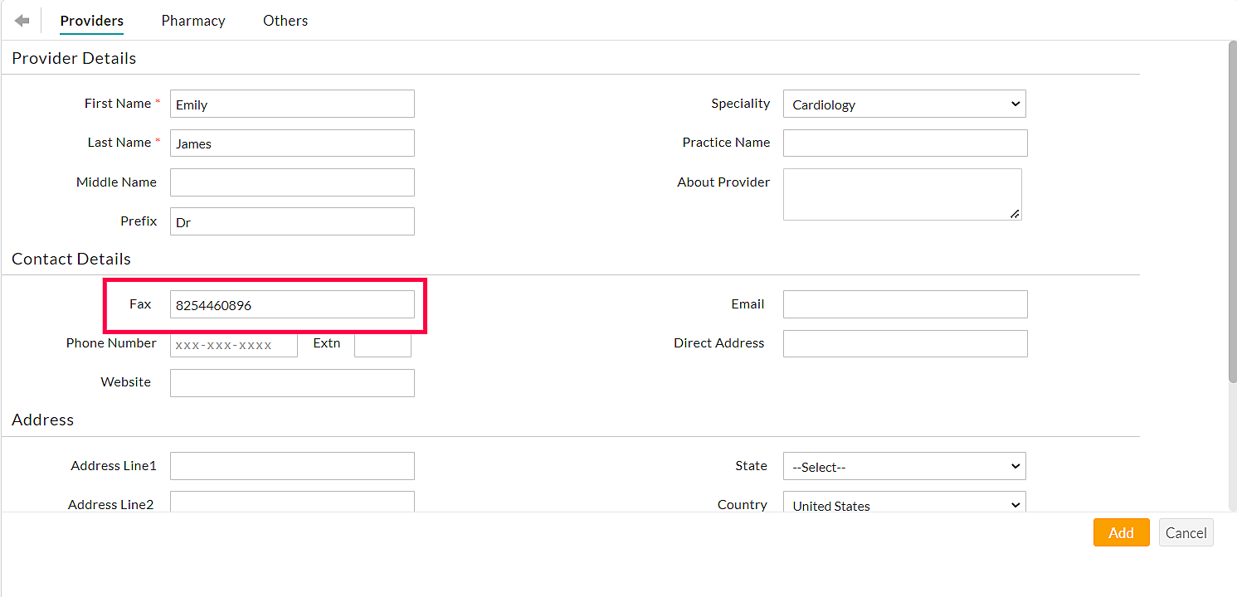Click the First Name field
Viewport: 1237px width, 597px height.
click(292, 104)
